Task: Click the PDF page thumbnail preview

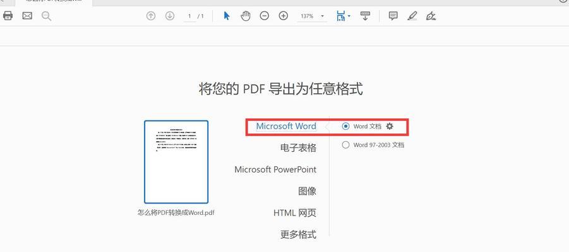Action: coord(176,162)
